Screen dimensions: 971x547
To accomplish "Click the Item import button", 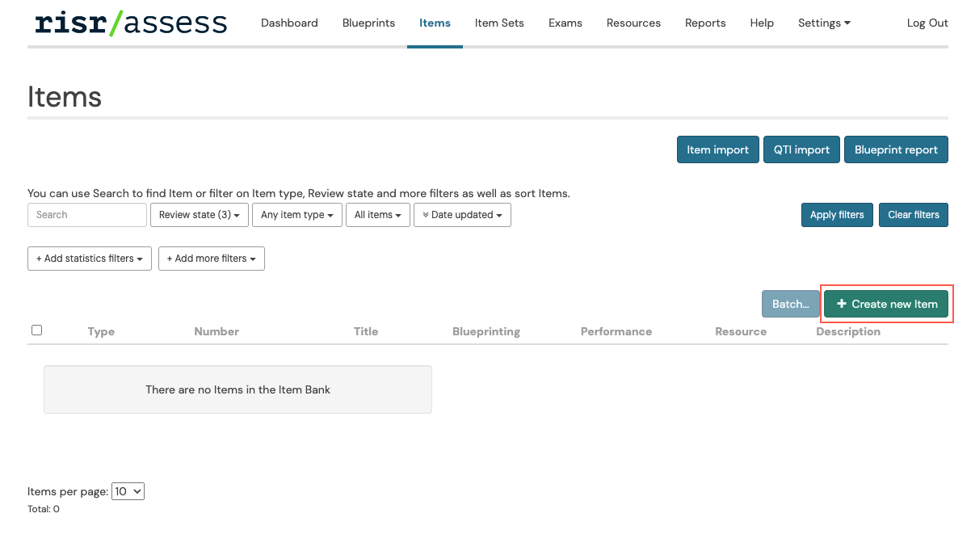I will click(717, 149).
